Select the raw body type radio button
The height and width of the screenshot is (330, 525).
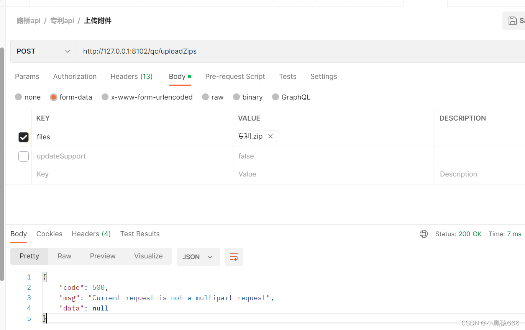click(x=205, y=97)
